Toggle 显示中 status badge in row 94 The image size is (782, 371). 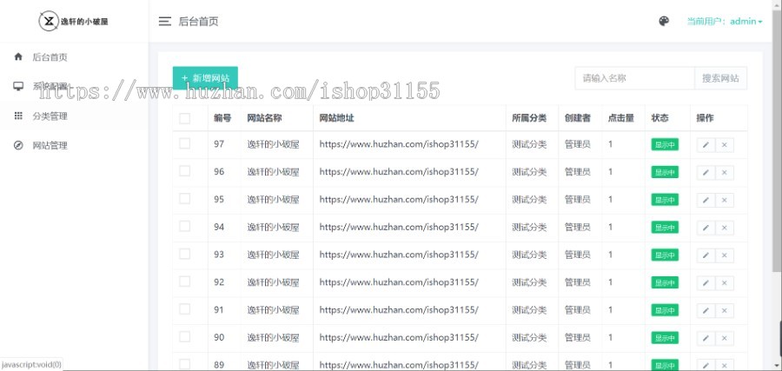665,228
